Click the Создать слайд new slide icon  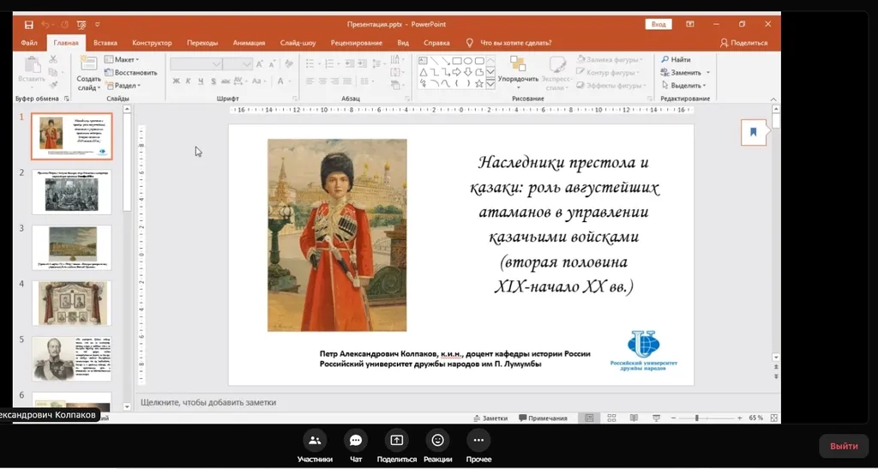pyautogui.click(x=89, y=63)
